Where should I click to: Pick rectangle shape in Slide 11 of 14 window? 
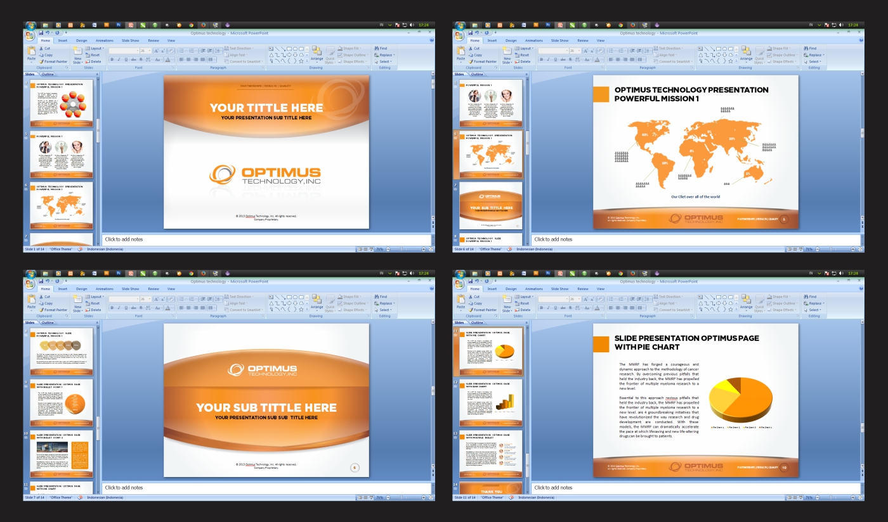(x=719, y=296)
